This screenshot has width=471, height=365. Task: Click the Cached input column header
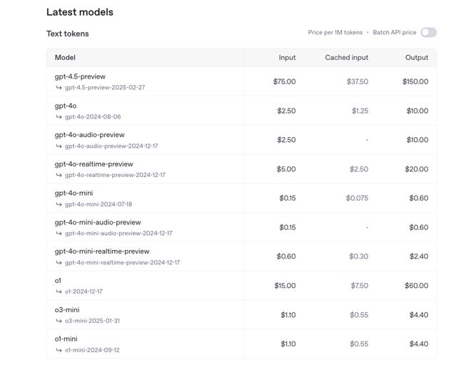point(346,57)
